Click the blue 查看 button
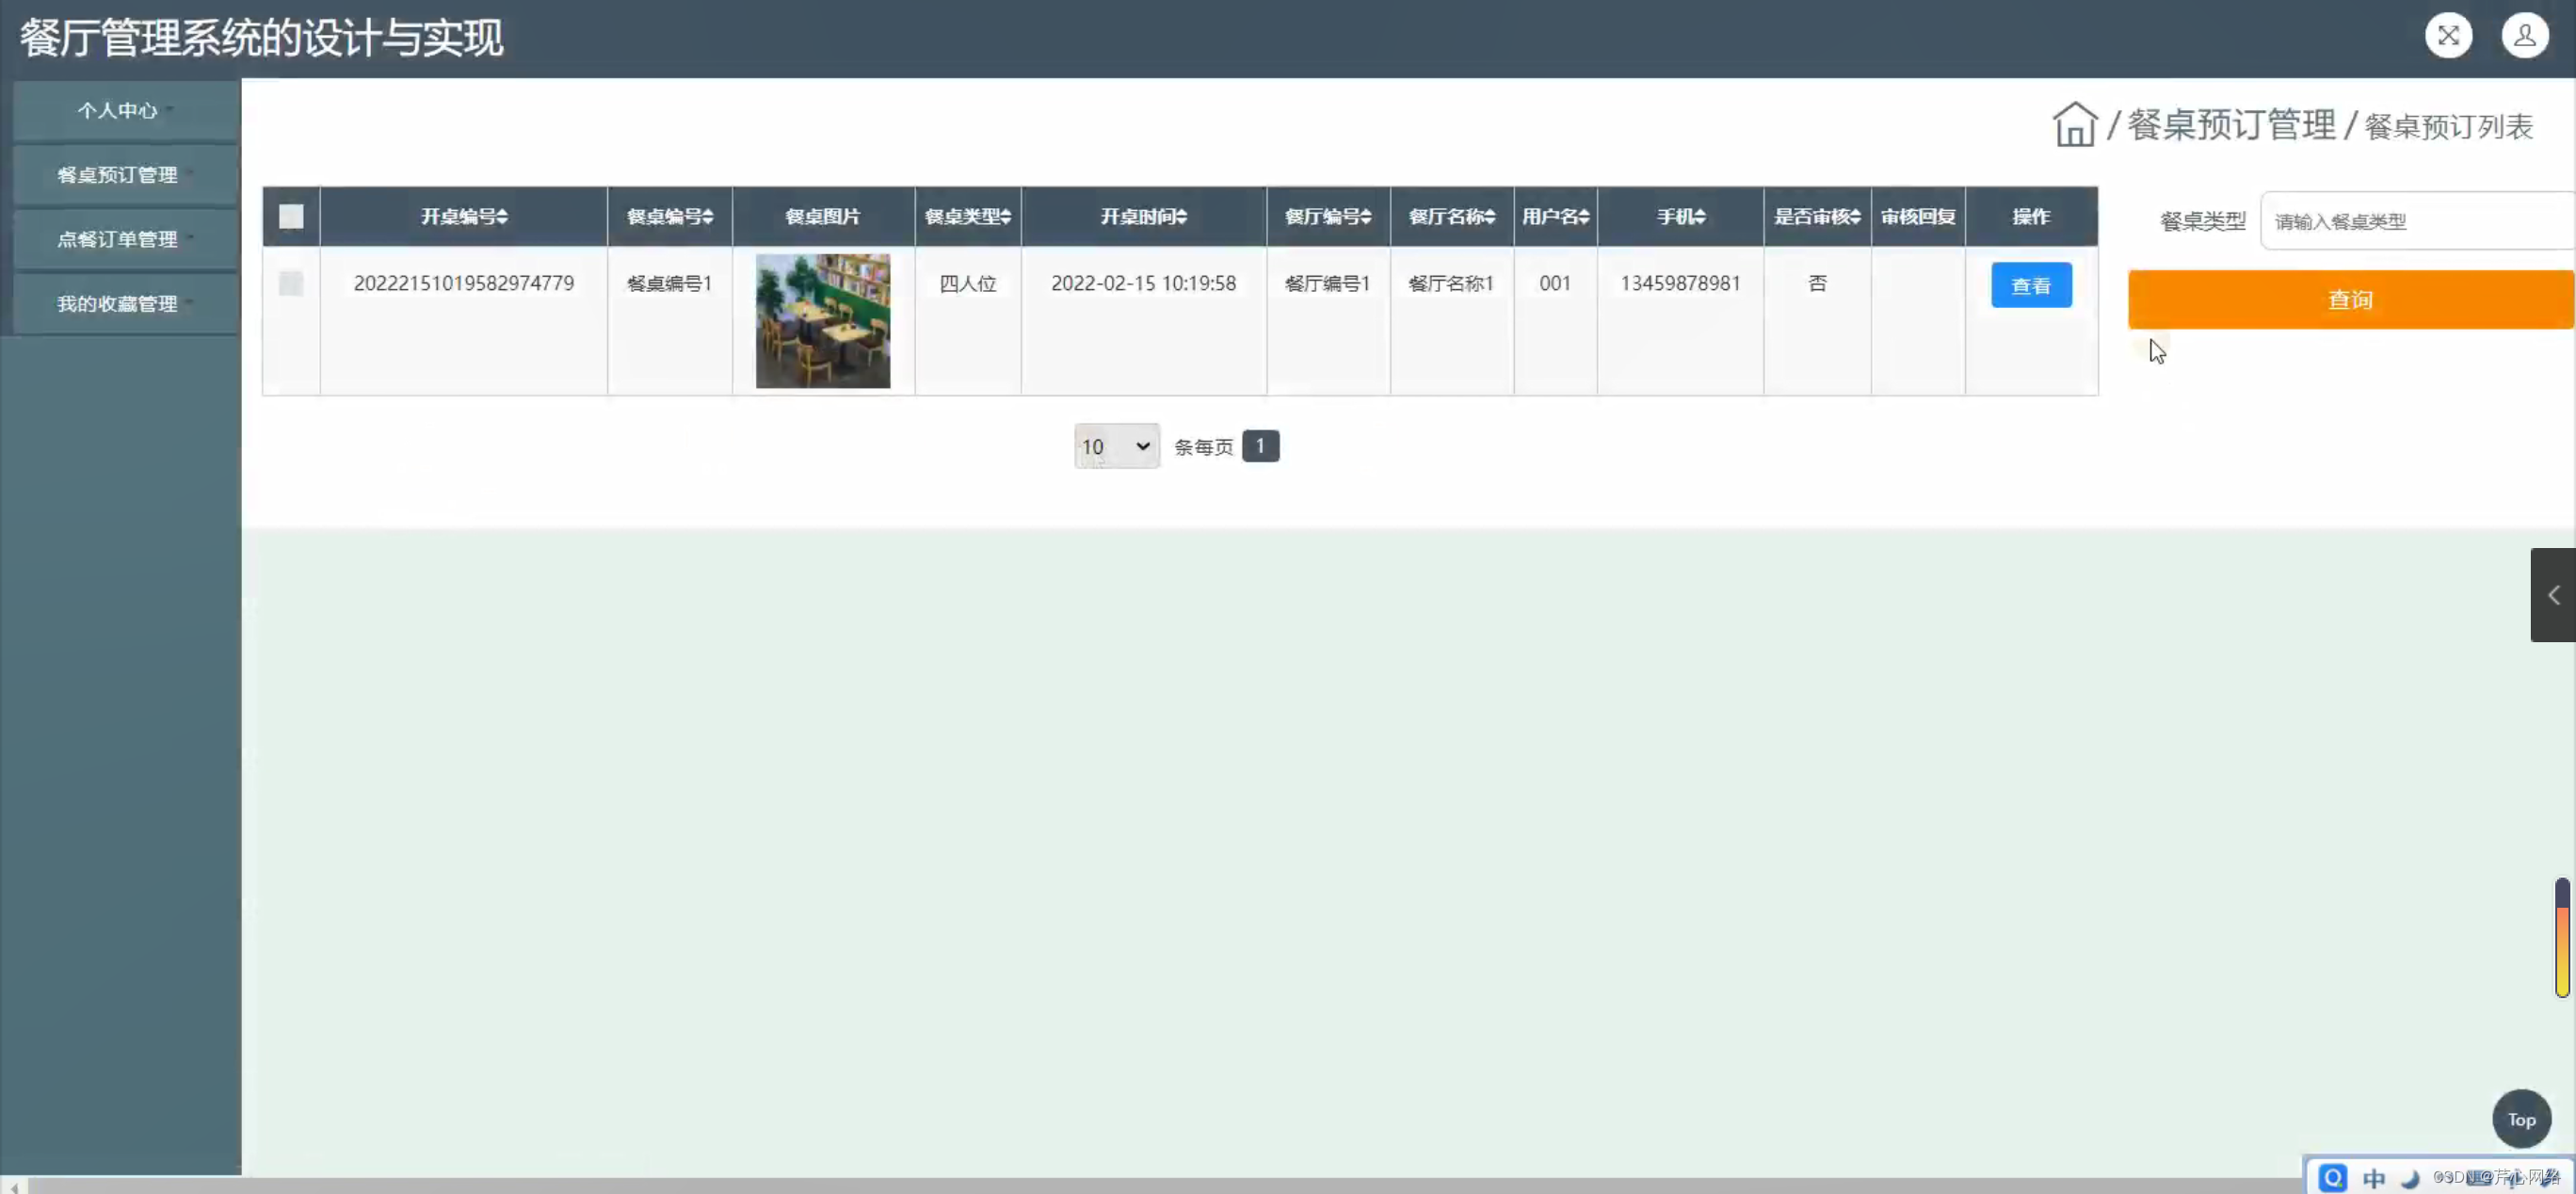Image resolution: width=2576 pixels, height=1194 pixels. (x=2030, y=286)
